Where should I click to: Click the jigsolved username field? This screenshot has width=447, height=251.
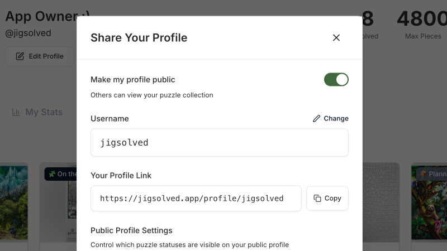[220, 142]
